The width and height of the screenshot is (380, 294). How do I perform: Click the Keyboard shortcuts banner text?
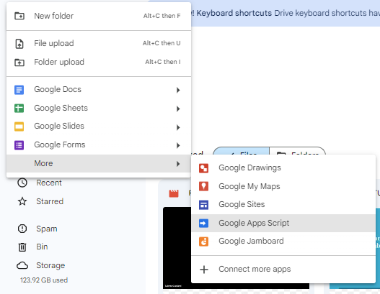point(234,13)
